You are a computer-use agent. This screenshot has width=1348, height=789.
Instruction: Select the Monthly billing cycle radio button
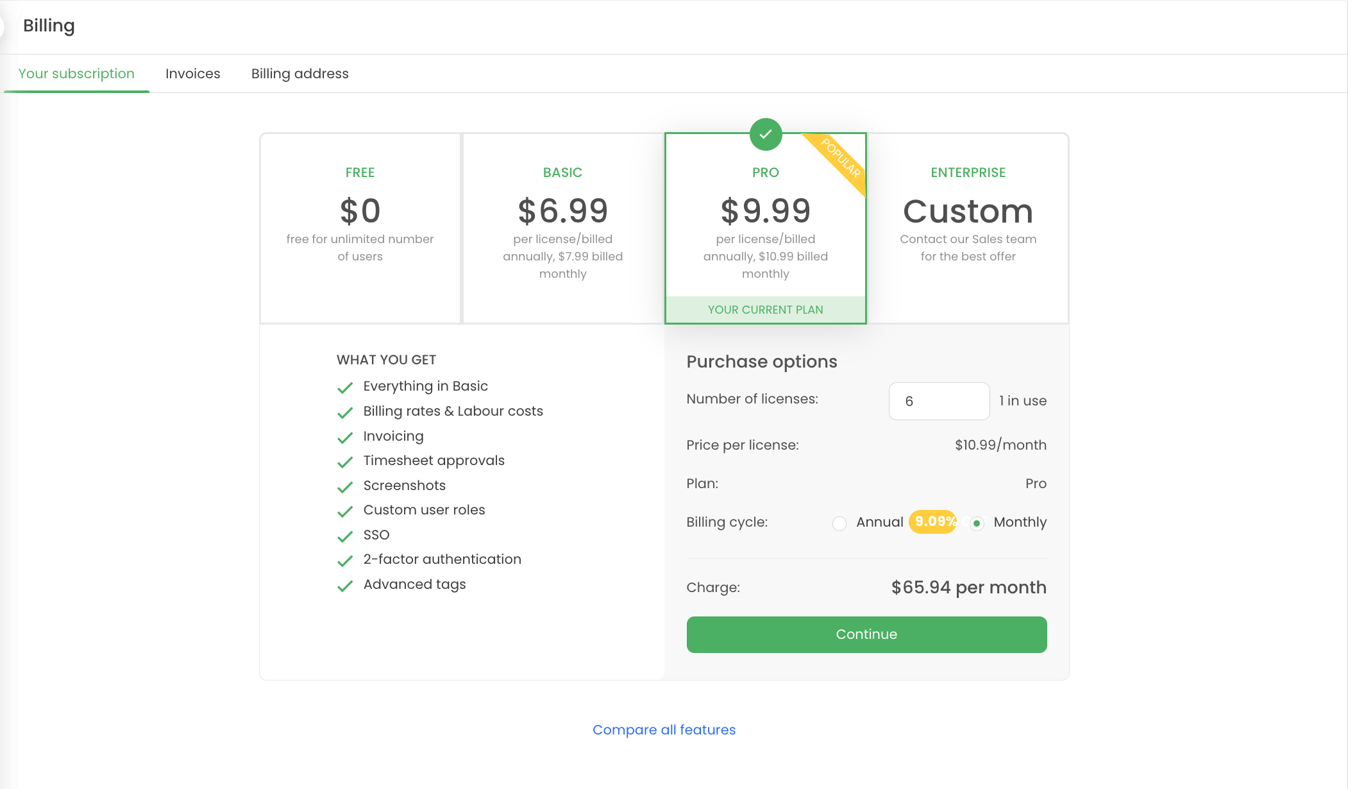pos(977,523)
